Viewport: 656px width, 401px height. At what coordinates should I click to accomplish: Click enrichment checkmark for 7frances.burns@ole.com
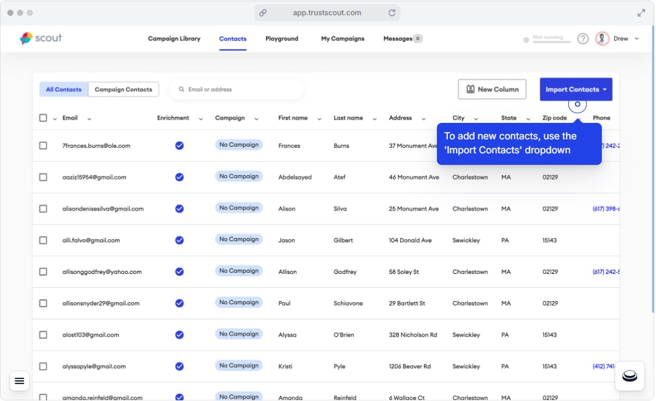click(x=180, y=145)
